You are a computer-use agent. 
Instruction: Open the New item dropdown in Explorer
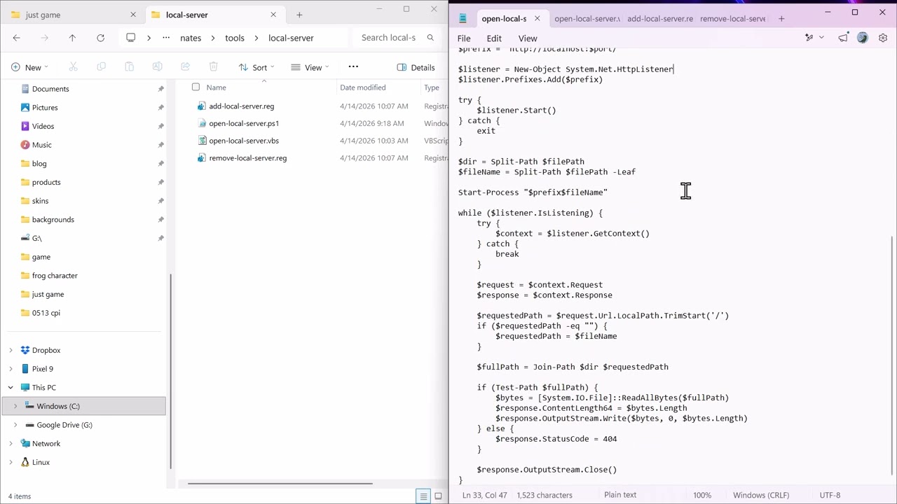click(29, 67)
